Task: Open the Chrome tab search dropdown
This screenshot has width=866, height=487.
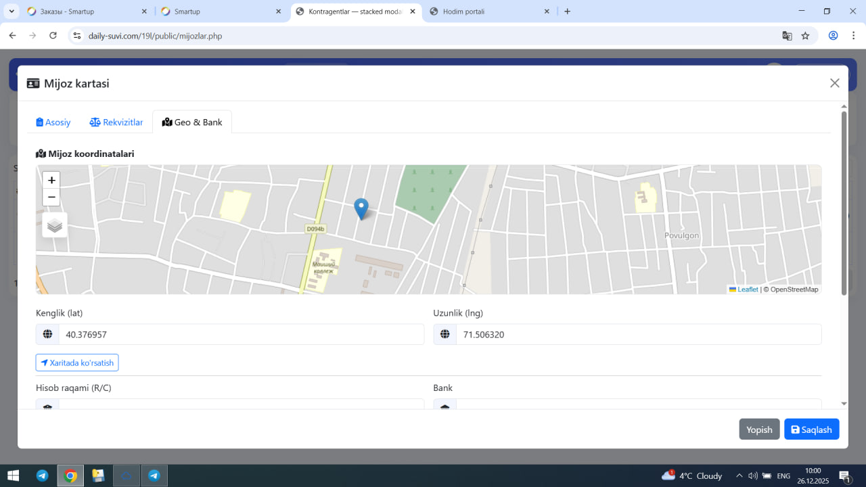Action: pos(12,11)
